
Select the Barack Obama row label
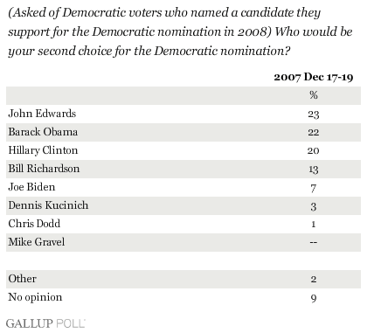click(43, 132)
